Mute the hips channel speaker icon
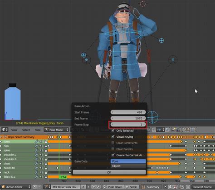 tap(41, 146)
